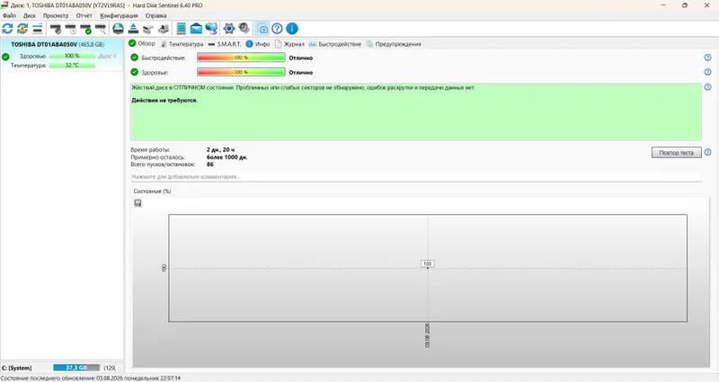Click the save icon above the chart
This screenshot has height=382, width=719.
tap(138, 203)
